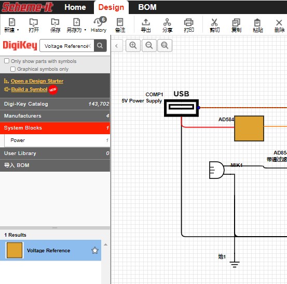Click the DigiKey logo
This screenshot has width=287, height=284.
coord(20,45)
